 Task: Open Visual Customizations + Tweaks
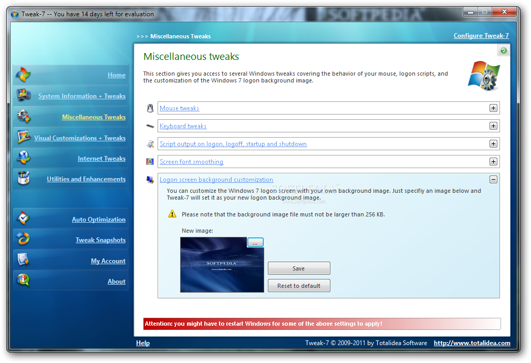(x=80, y=138)
